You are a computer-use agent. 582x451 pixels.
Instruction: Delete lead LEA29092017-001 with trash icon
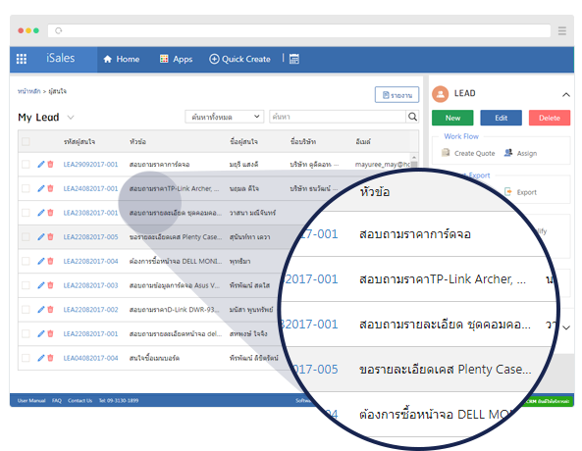point(50,165)
